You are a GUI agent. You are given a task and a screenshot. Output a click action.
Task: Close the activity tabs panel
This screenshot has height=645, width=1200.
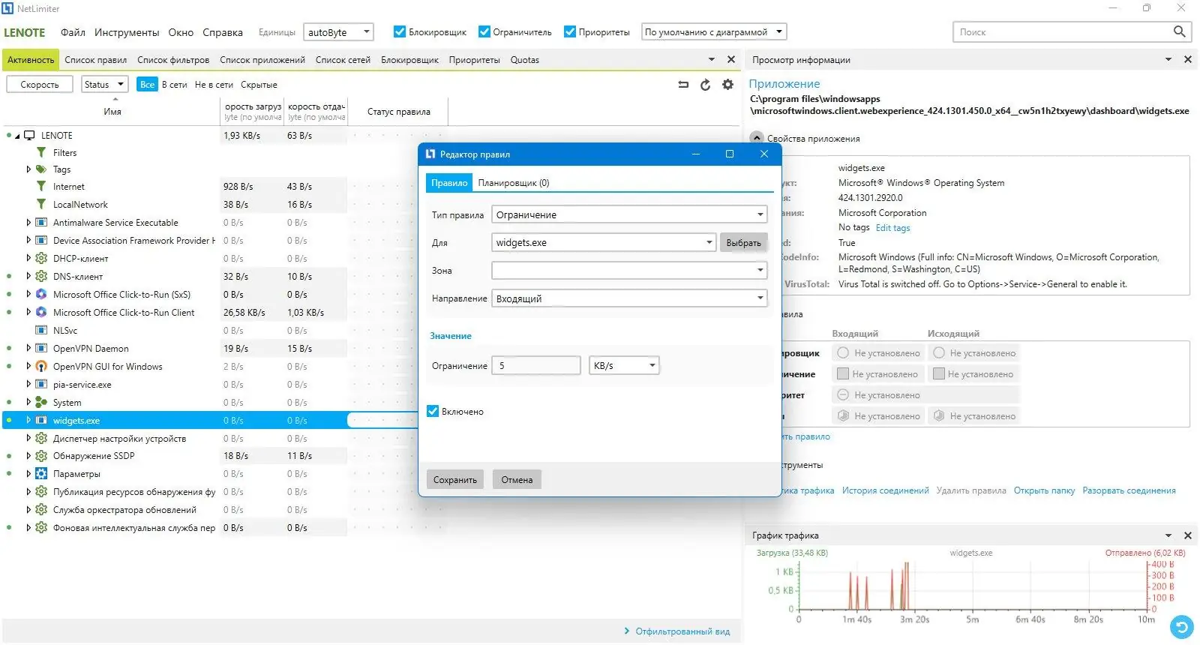point(731,59)
